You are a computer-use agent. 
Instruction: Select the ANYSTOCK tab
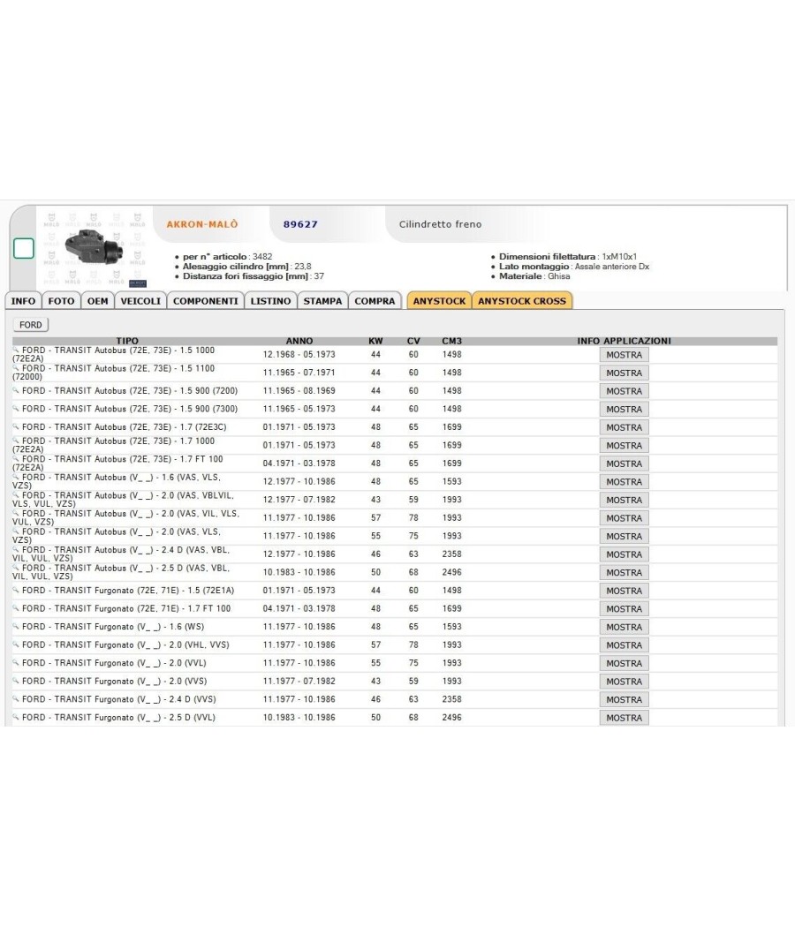coord(439,301)
